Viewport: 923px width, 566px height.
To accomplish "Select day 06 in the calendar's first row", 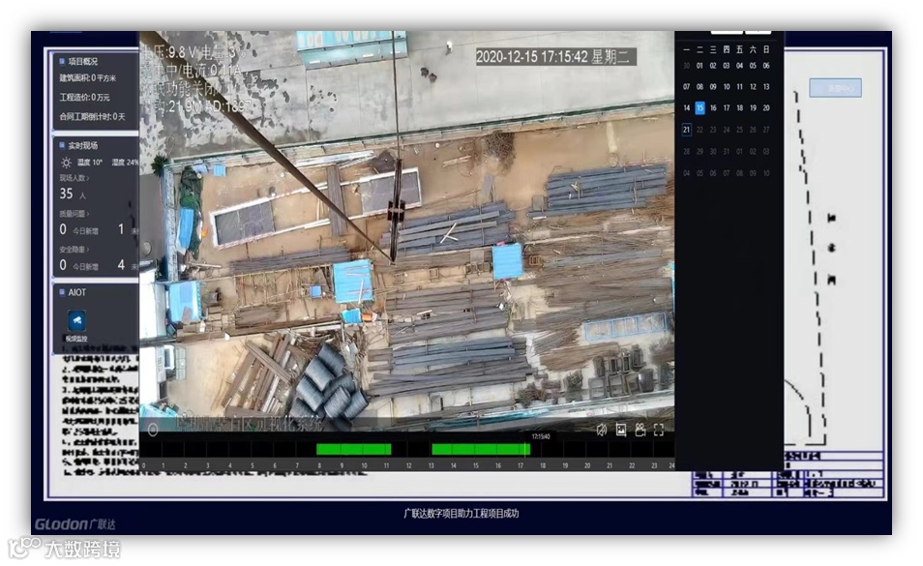I will (x=766, y=66).
